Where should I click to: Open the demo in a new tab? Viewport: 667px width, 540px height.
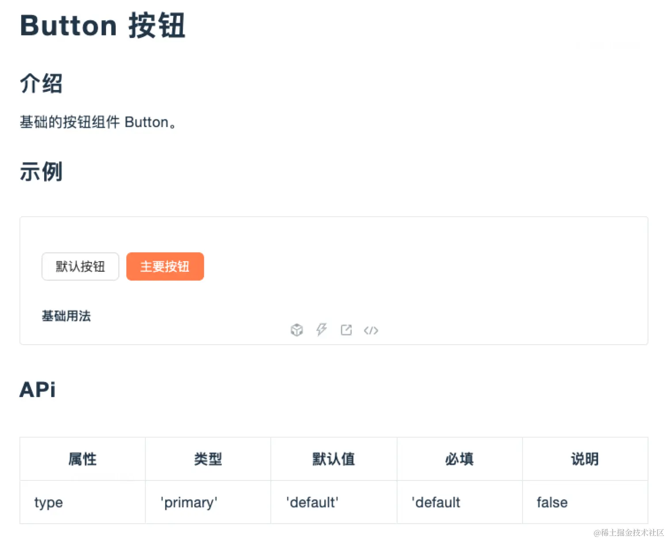(x=346, y=330)
